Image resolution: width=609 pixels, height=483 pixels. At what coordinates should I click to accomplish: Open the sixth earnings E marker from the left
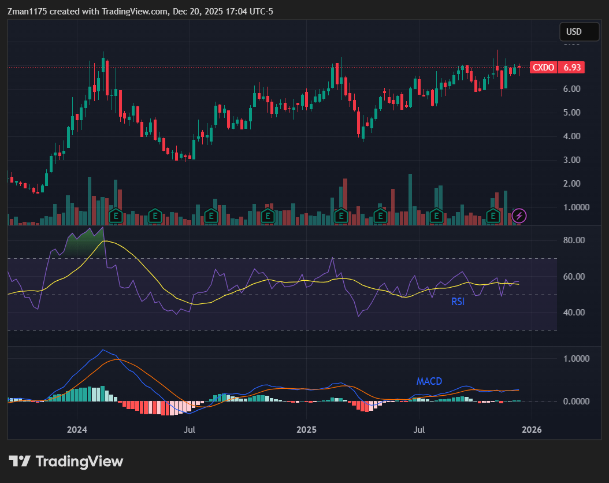tap(380, 216)
